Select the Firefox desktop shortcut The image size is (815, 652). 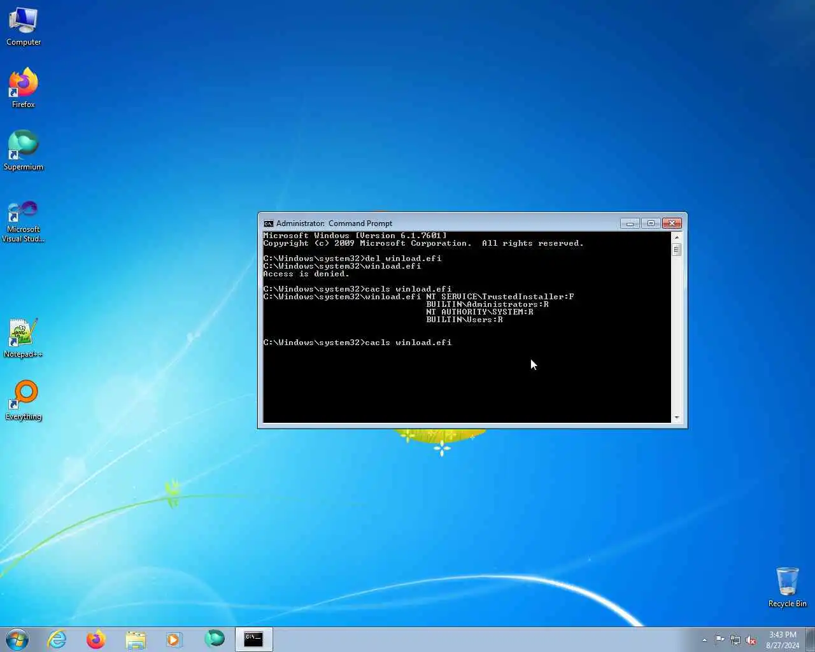coord(24,88)
